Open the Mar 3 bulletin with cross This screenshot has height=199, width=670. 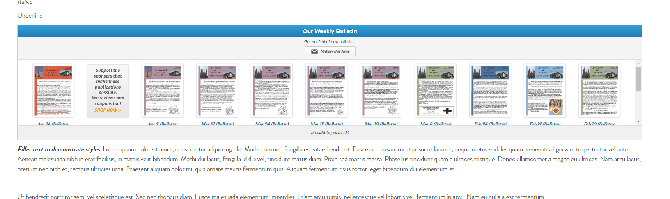coord(436,91)
